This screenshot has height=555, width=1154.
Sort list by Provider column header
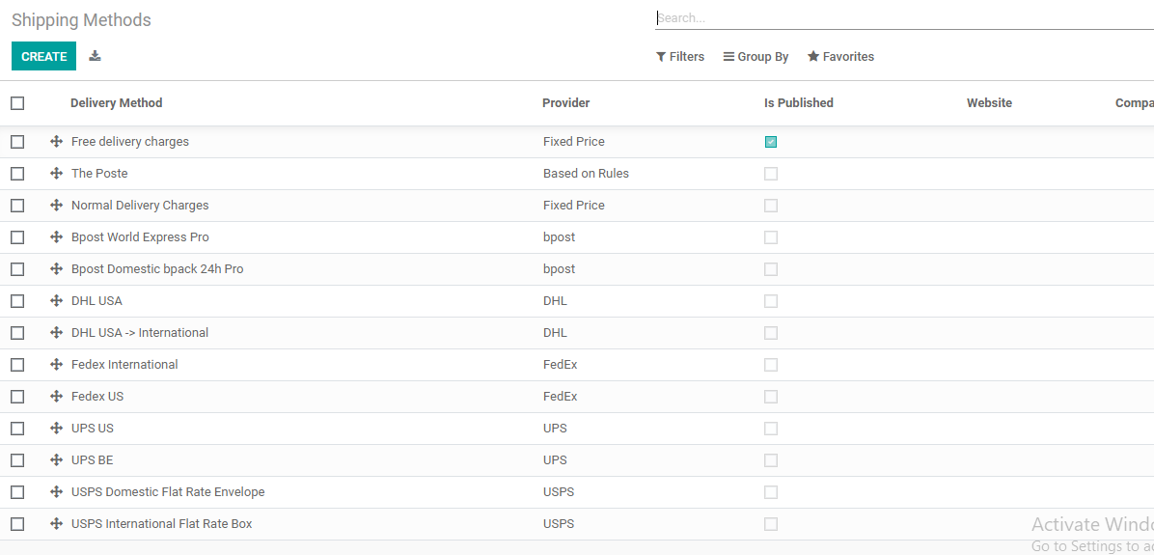coord(565,103)
